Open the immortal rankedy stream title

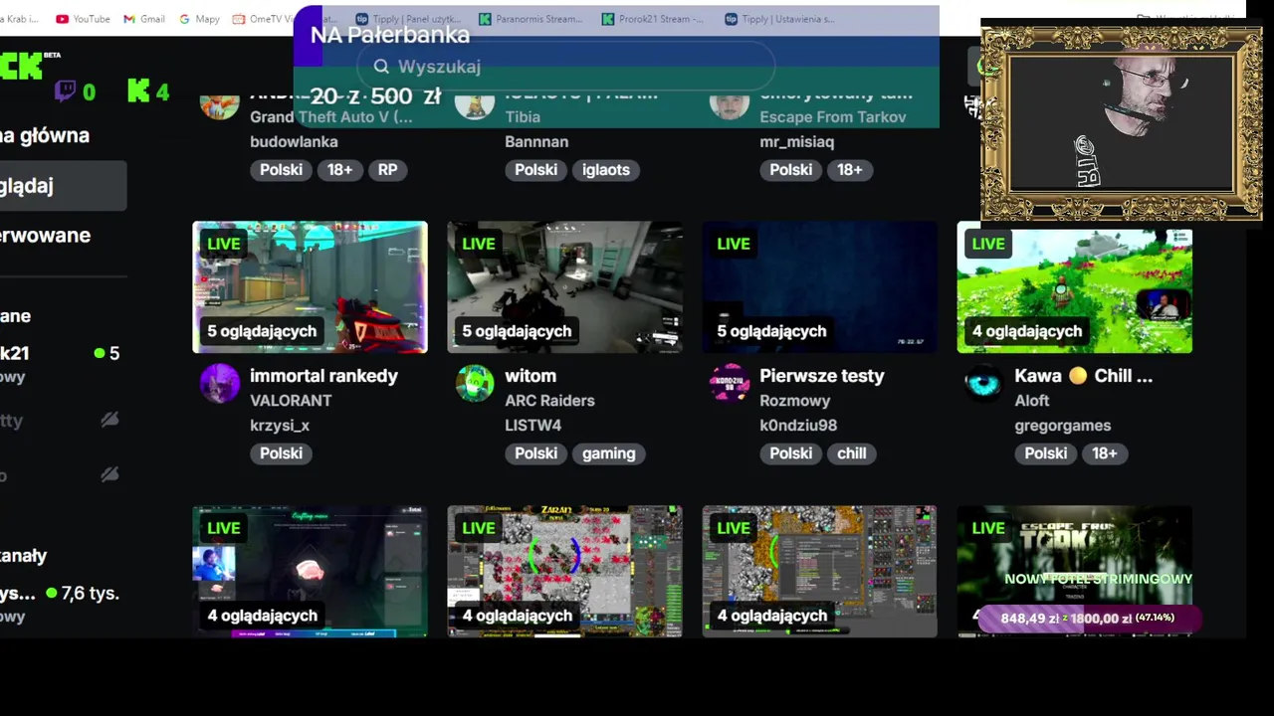tap(323, 376)
